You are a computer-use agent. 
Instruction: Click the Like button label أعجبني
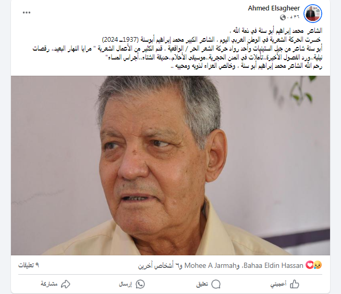[278, 284]
